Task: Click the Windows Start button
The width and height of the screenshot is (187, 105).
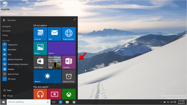Action: coord(3,102)
